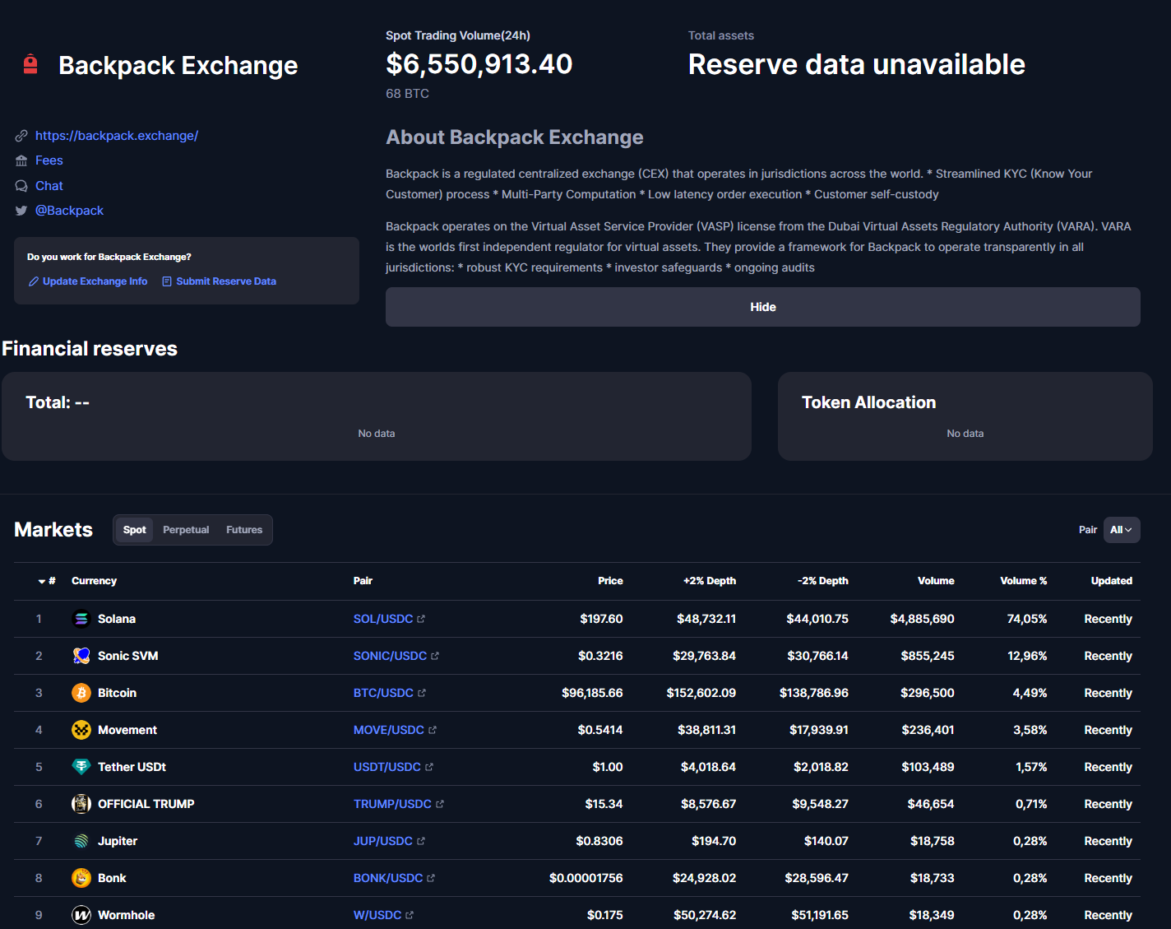Click the chain-link icon beside website URL
Viewport: 1171px width, 929px height.
tap(21, 136)
